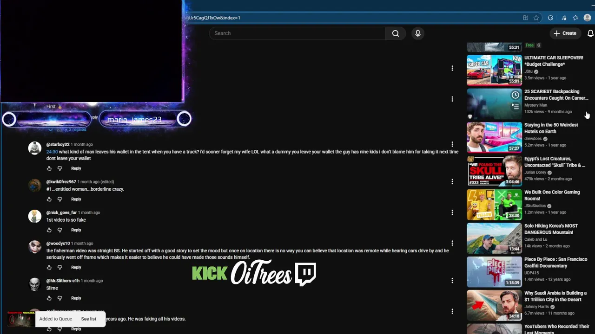Open the YouTube notifications bell
Screen dimensions: 595x334
590,33
